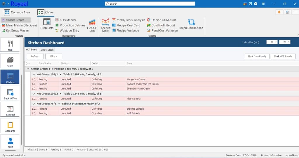Open Kitchen Stock report

pos(105,25)
